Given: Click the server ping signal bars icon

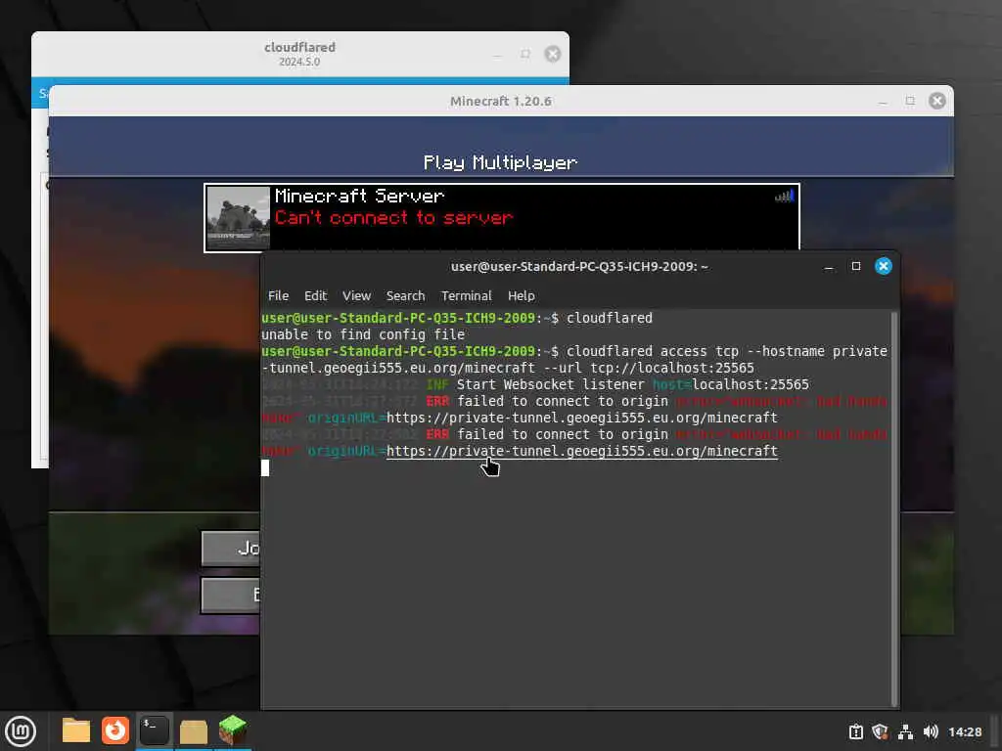Looking at the screenshot, I should coord(785,196).
